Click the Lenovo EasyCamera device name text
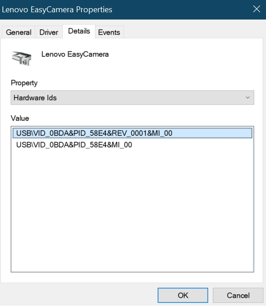 tap(75, 54)
